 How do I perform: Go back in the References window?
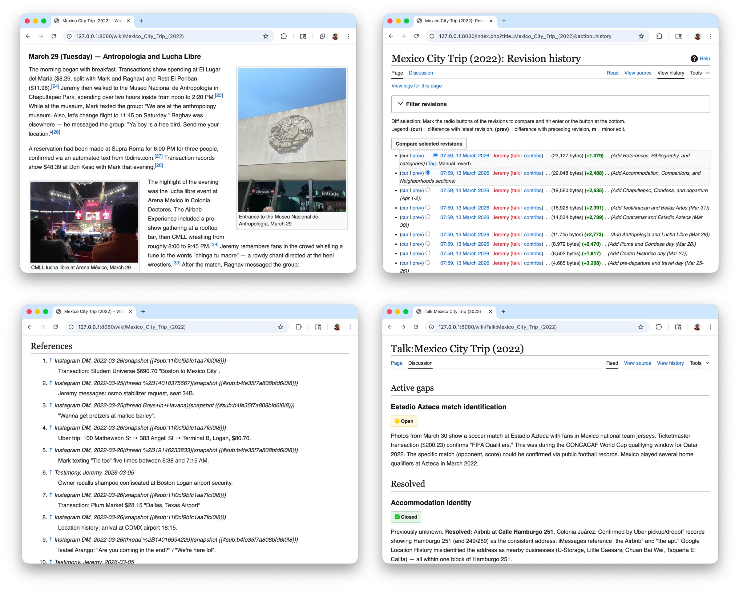(30, 327)
